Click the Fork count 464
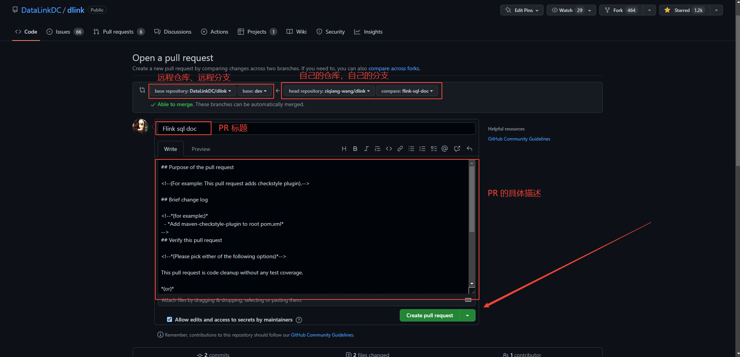Screen dimensions: 740x357 631,10
